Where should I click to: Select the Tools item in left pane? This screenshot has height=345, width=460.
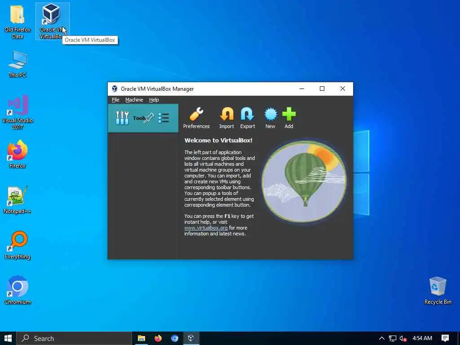tap(143, 118)
